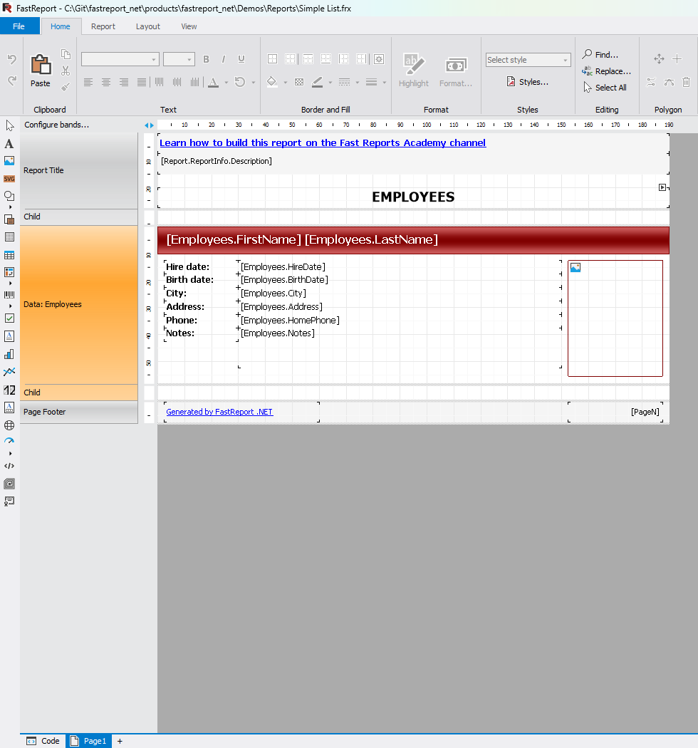Open the border line color dropdown
698x748 pixels.
pos(330,83)
